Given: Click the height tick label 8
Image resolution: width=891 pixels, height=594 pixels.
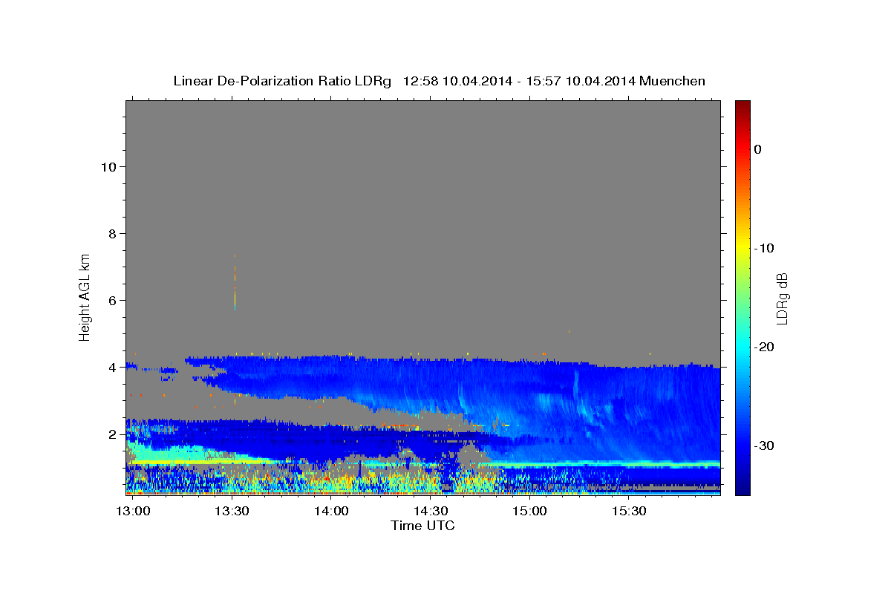Looking at the screenshot, I should (112, 233).
